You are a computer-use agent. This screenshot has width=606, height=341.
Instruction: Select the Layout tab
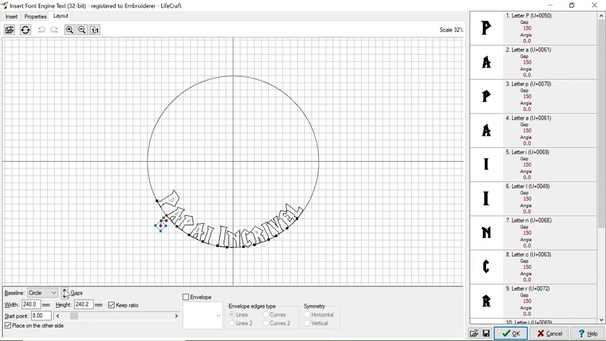(61, 16)
